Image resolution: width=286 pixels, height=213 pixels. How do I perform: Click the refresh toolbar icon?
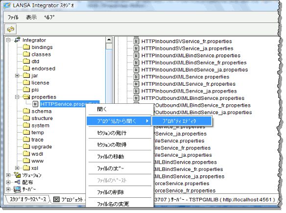(x=11, y=29)
